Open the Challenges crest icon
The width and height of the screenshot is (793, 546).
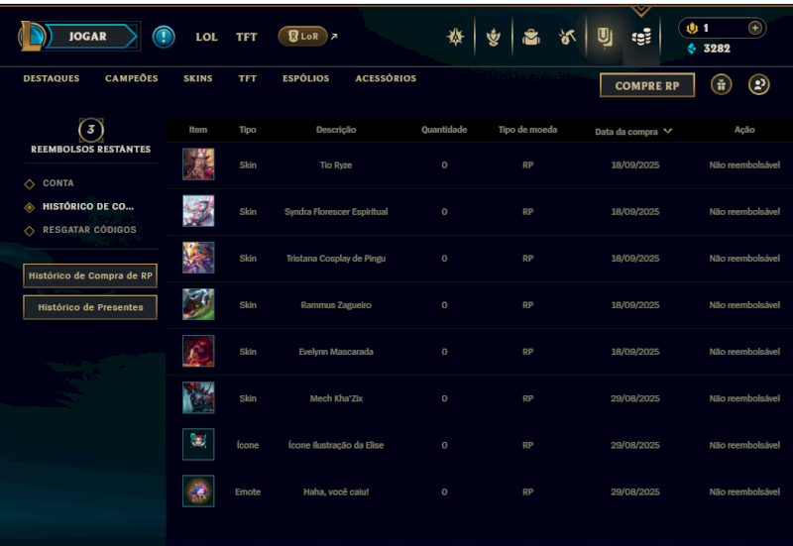456,37
